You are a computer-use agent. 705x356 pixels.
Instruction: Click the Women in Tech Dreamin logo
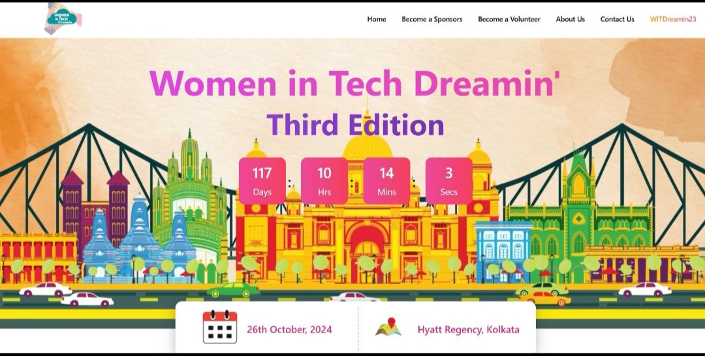(x=63, y=18)
